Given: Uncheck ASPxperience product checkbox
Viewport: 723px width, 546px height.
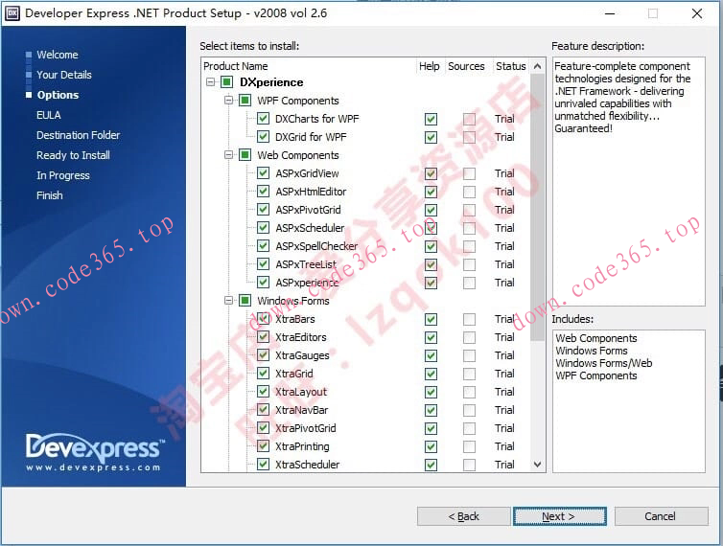Looking at the screenshot, I should pyautogui.click(x=263, y=283).
